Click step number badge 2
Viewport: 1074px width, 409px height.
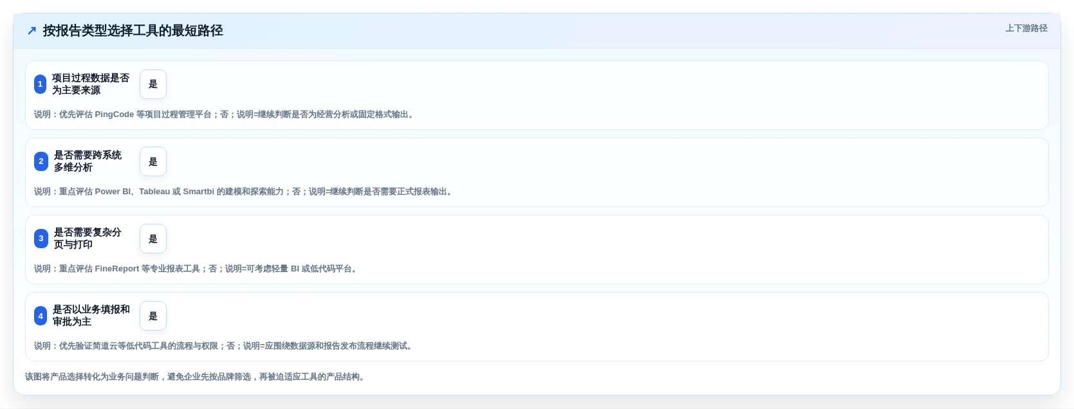tap(41, 161)
